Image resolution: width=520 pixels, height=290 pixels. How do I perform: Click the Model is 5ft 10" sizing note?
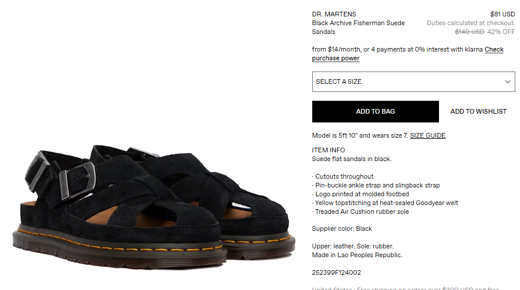click(x=360, y=135)
